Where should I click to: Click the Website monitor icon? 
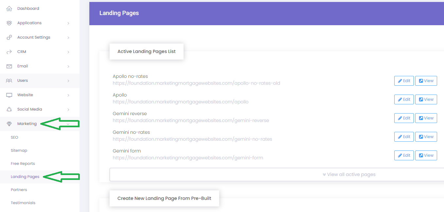(9, 95)
